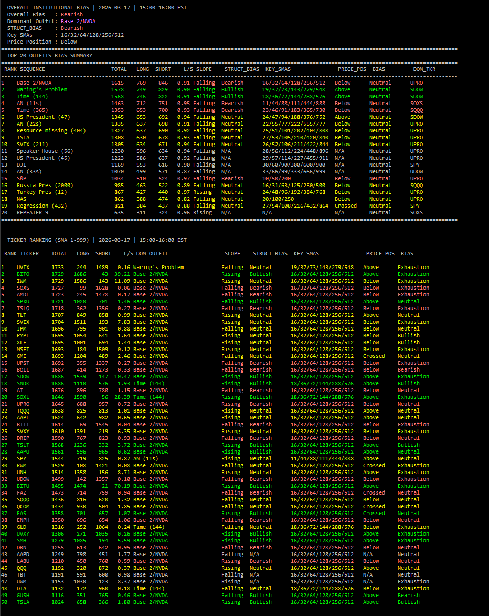Click key SMAs '20/100/250' in NAS row
The width and height of the screenshot is (489, 616).
coord(278,199)
